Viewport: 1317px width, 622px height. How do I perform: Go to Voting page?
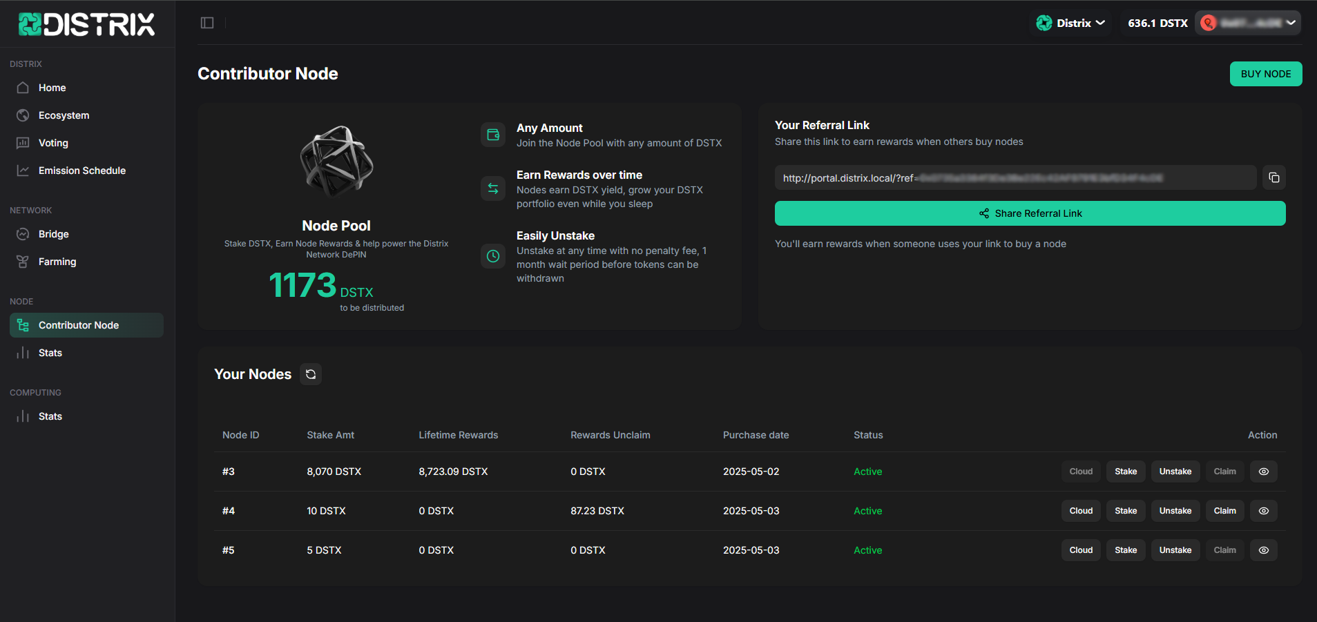(86, 143)
